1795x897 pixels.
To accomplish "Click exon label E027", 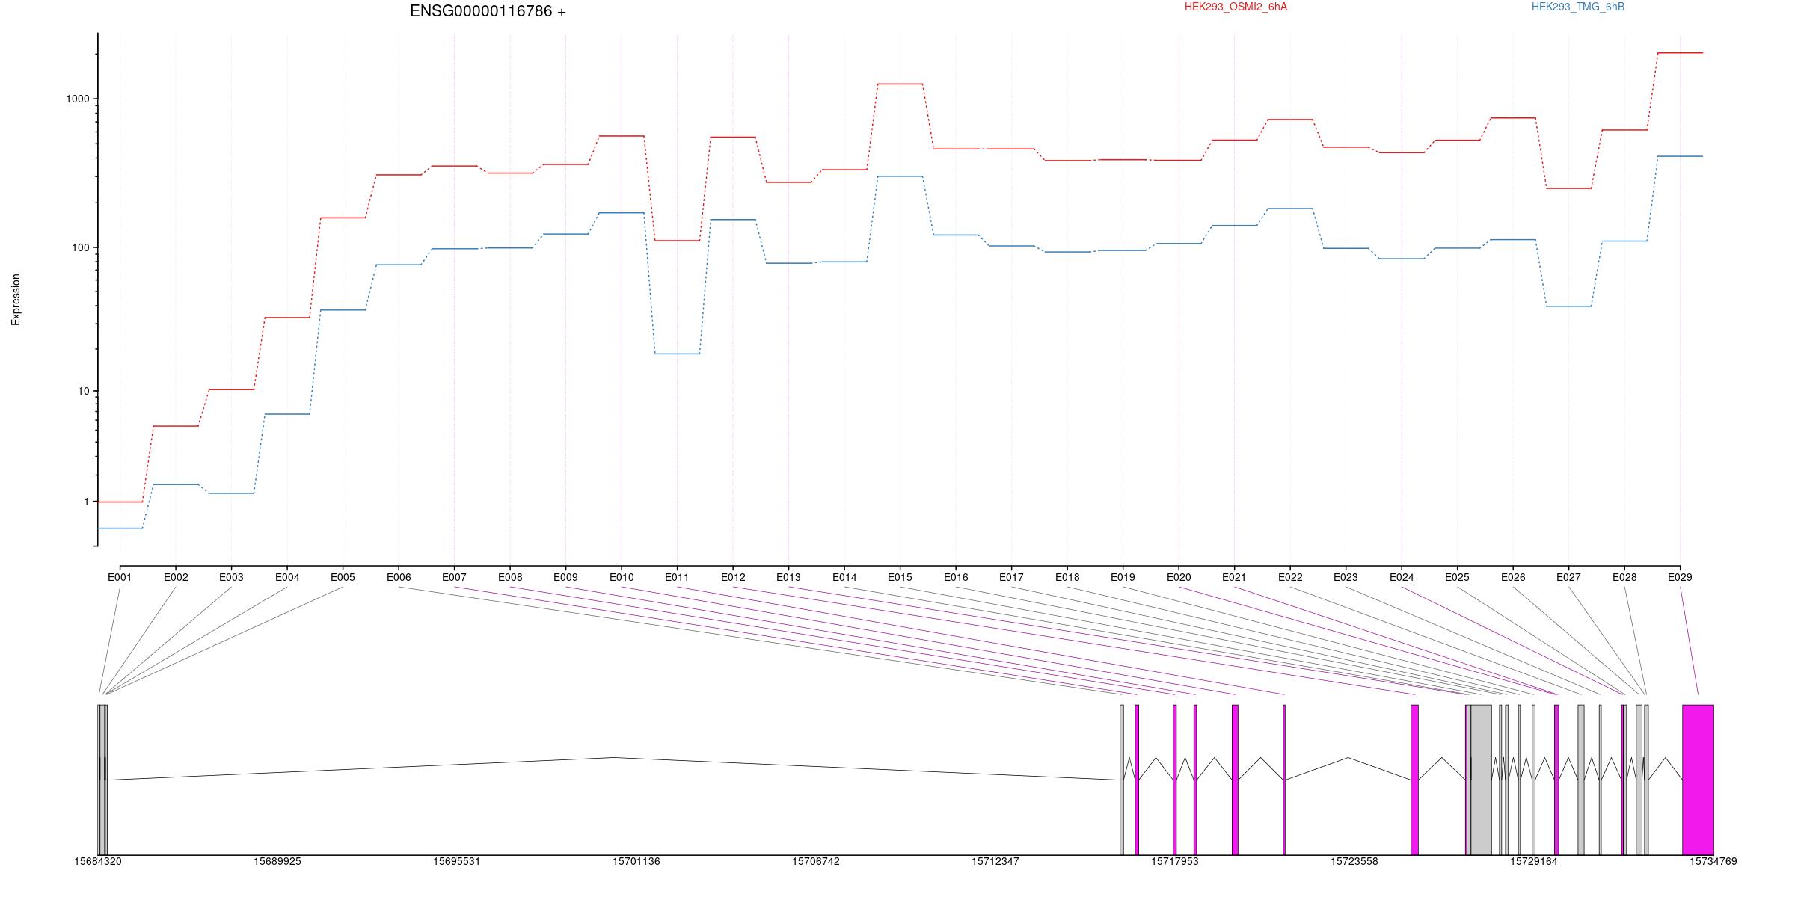I will (1568, 577).
